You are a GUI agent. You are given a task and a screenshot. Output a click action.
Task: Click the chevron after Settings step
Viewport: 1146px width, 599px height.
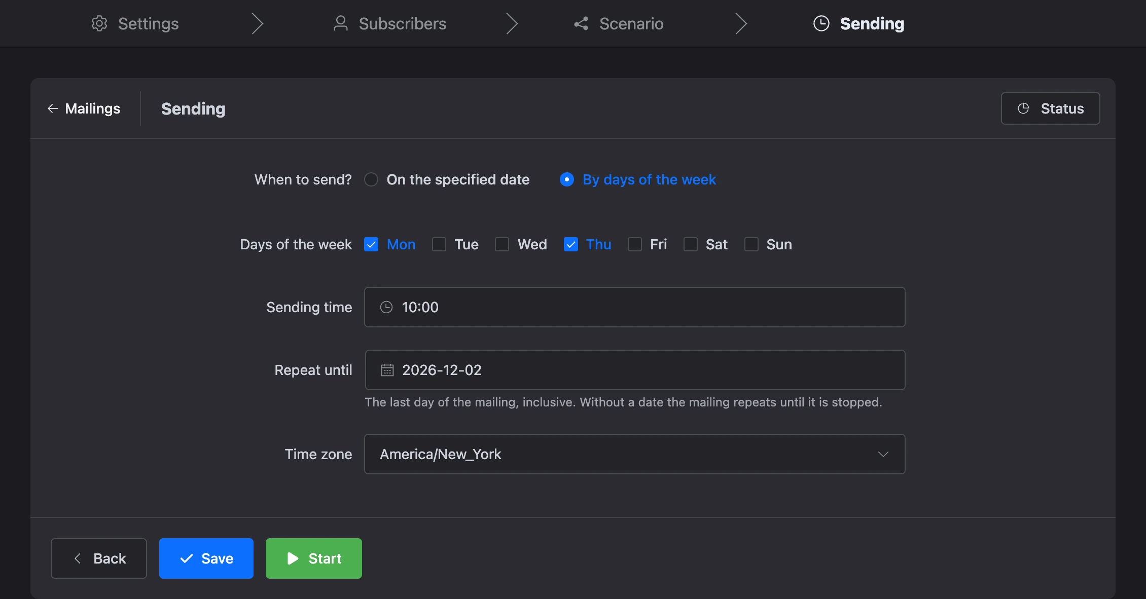click(x=258, y=23)
